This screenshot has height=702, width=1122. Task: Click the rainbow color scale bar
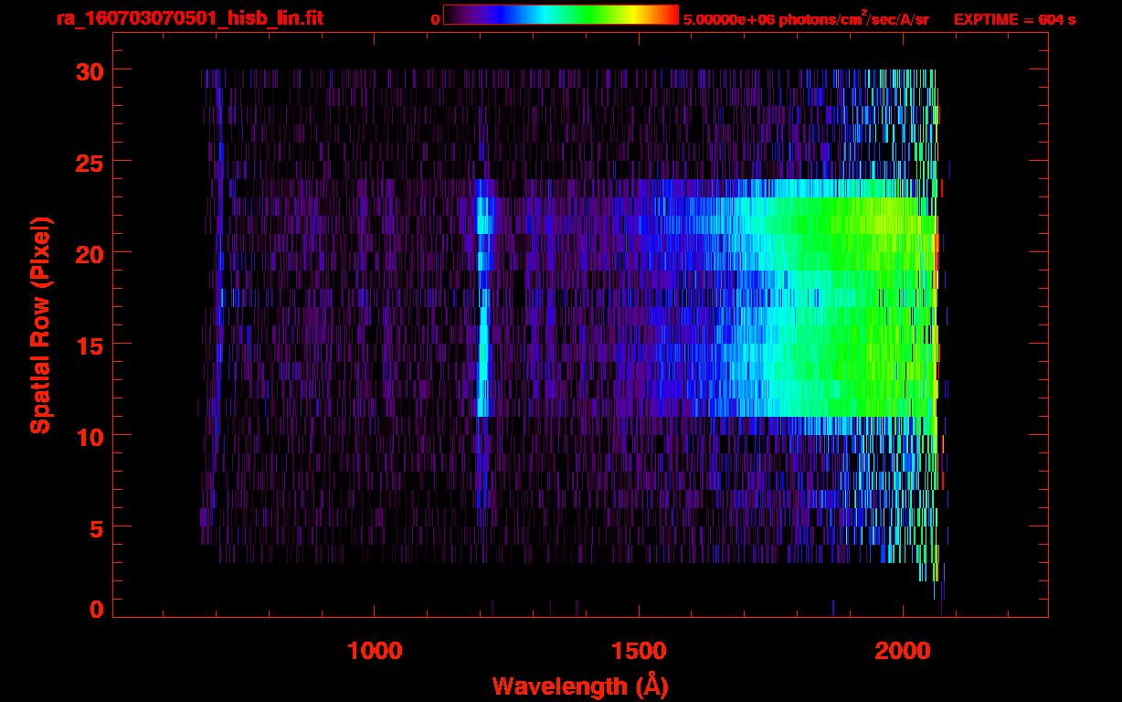click(x=560, y=16)
